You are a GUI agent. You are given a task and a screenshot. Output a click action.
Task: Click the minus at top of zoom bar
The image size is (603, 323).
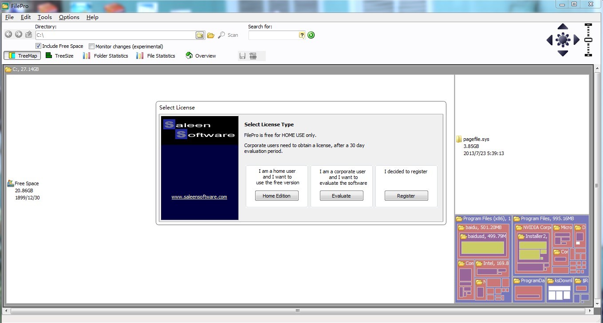coord(588,25)
